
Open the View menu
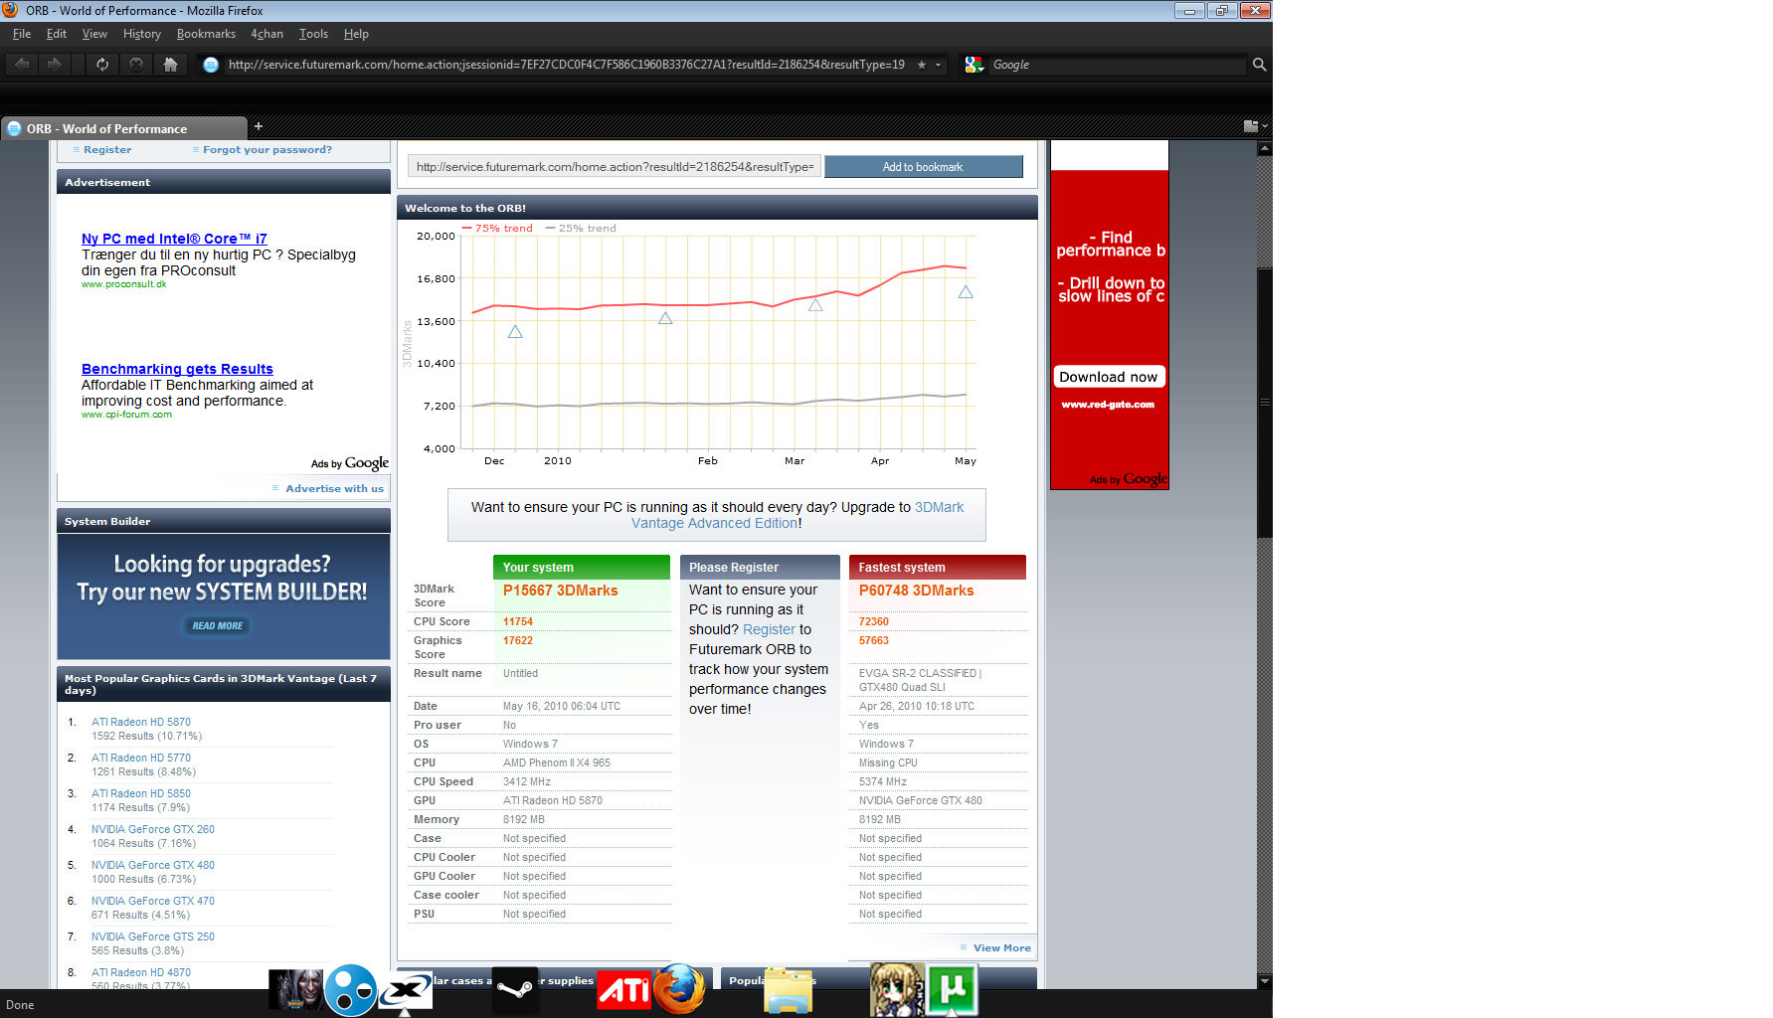94,34
